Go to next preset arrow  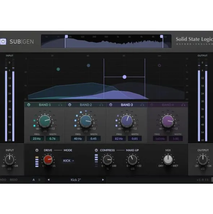pos(103,180)
